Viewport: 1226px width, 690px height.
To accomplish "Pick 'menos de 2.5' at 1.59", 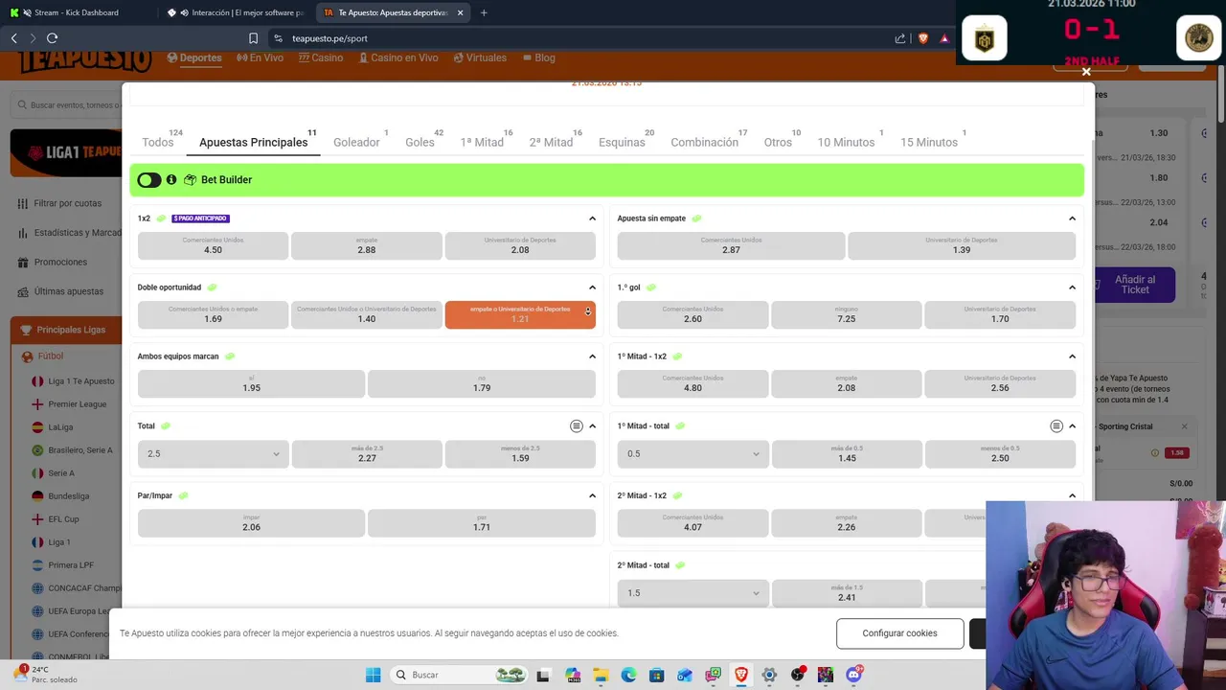I will [x=520, y=453].
